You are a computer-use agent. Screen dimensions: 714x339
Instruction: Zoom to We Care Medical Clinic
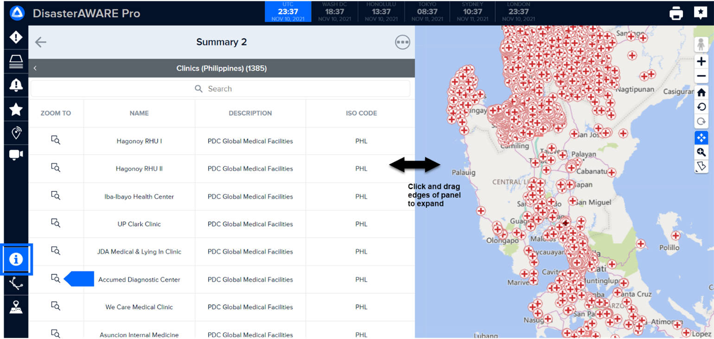(56, 306)
